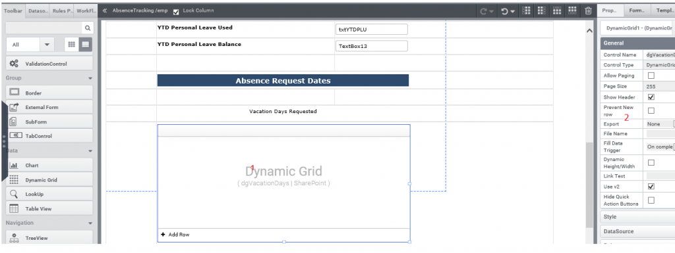
Task: Toggle the Show Header checkbox
Action: [x=651, y=97]
